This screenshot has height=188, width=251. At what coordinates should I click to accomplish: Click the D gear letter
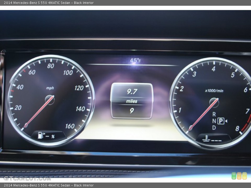214,128
